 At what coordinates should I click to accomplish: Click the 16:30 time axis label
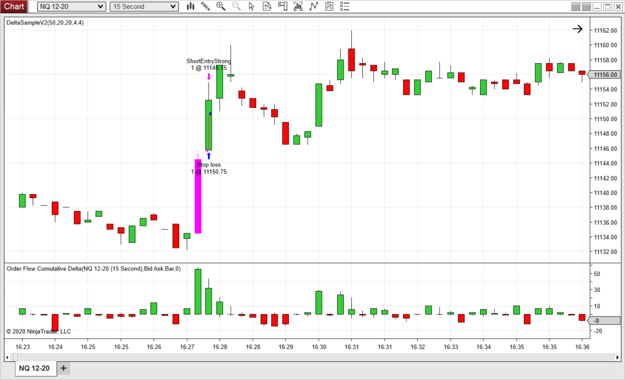tap(319, 347)
